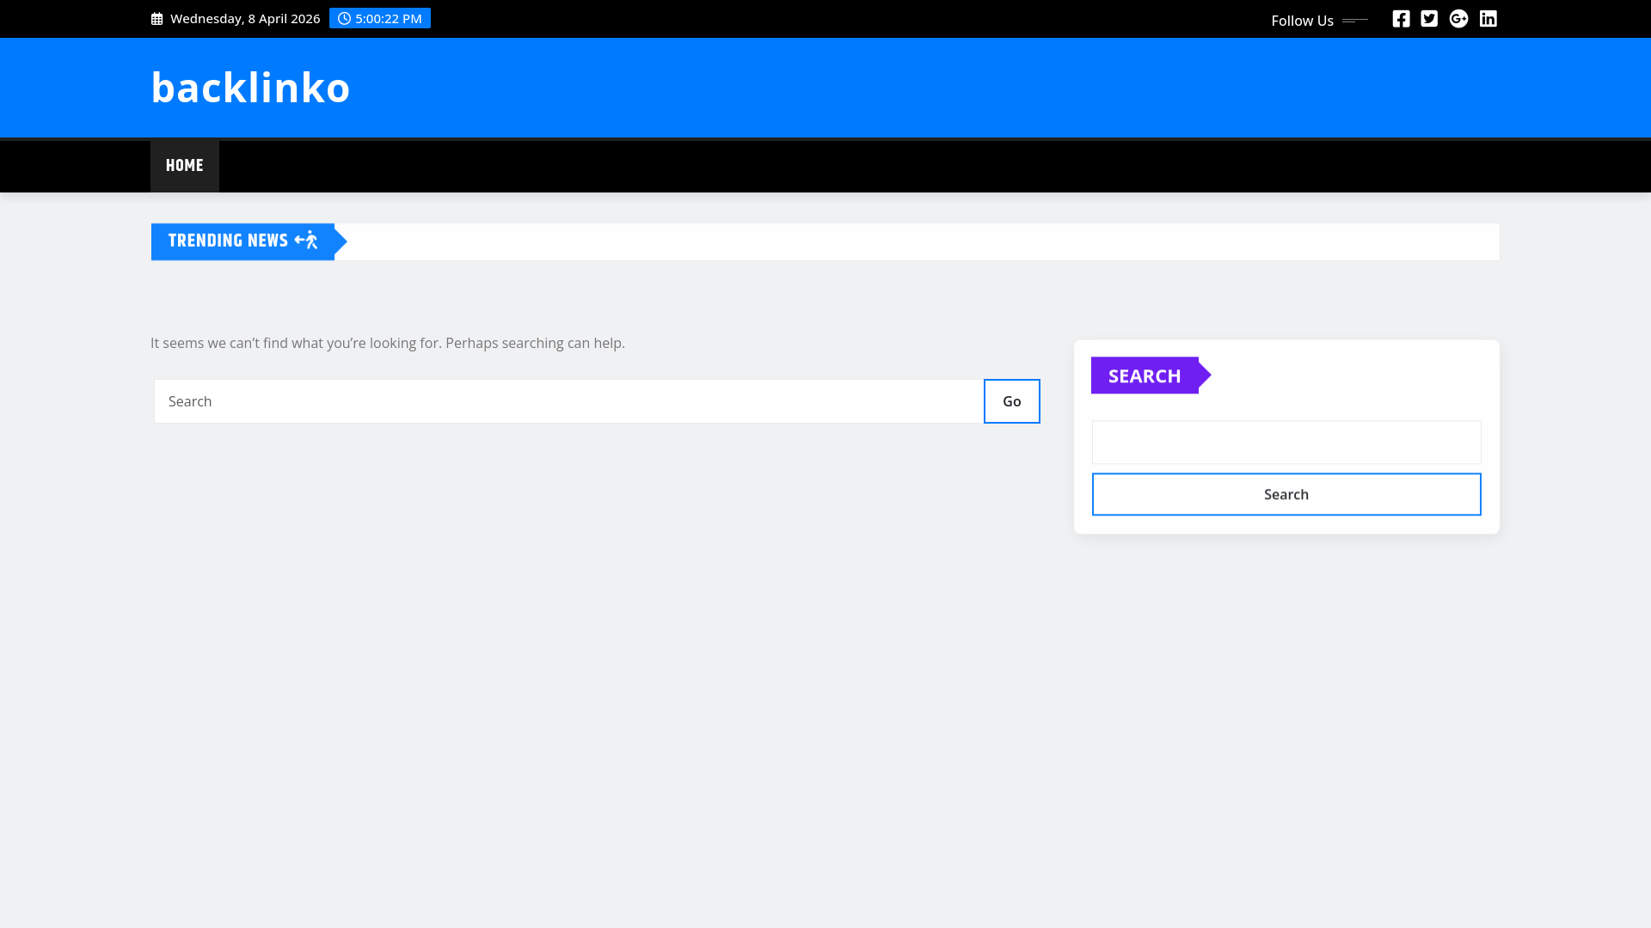Click the SEARCH widget heading
Screen dimensions: 1651x928
pyautogui.click(x=1145, y=375)
